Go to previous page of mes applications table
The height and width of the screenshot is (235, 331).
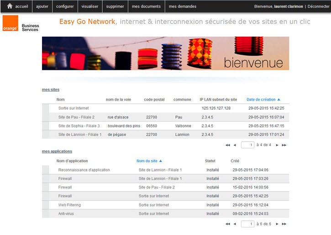pyautogui.click(x=235, y=224)
